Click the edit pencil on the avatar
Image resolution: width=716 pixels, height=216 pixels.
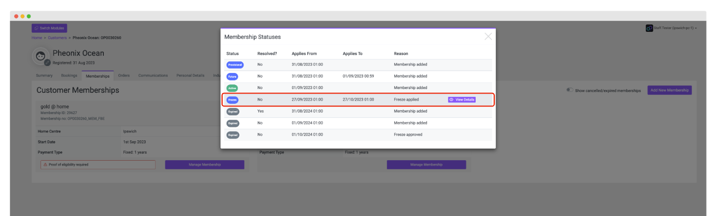click(47, 63)
